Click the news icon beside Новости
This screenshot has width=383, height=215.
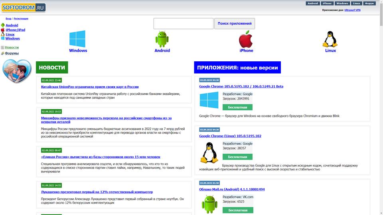(x=2, y=47)
